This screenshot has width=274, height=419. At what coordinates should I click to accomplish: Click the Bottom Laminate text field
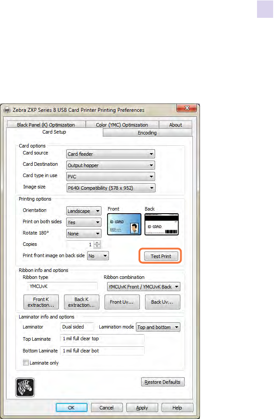coord(102,351)
